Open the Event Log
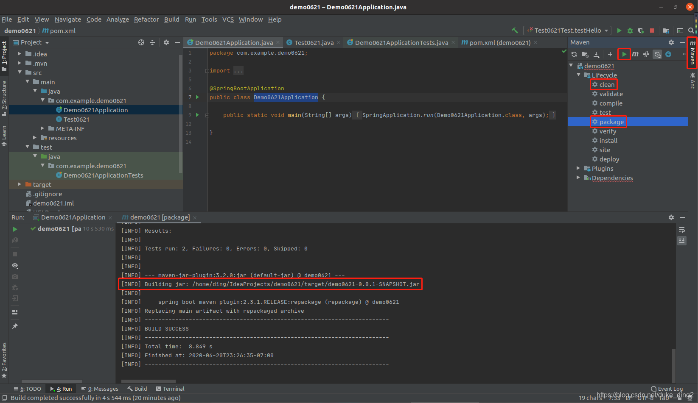 (x=667, y=389)
